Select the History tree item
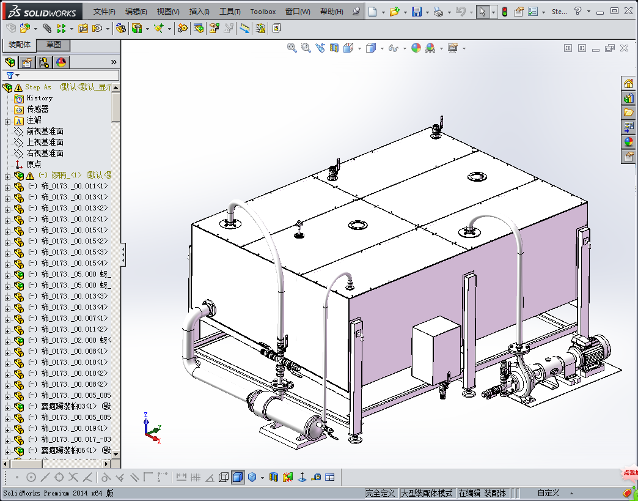Image resolution: width=638 pixels, height=501 pixels. click(x=40, y=98)
